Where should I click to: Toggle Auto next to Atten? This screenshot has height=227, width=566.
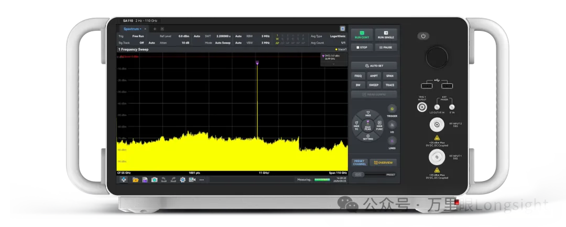click(x=152, y=43)
